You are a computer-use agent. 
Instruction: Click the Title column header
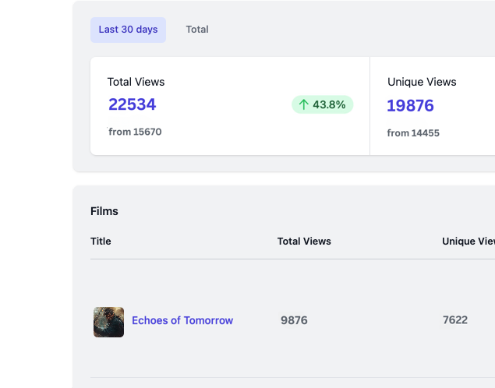[101, 242]
